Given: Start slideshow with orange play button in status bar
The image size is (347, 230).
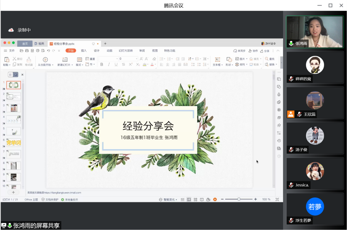Looking at the screenshot, I should (x=215, y=199).
